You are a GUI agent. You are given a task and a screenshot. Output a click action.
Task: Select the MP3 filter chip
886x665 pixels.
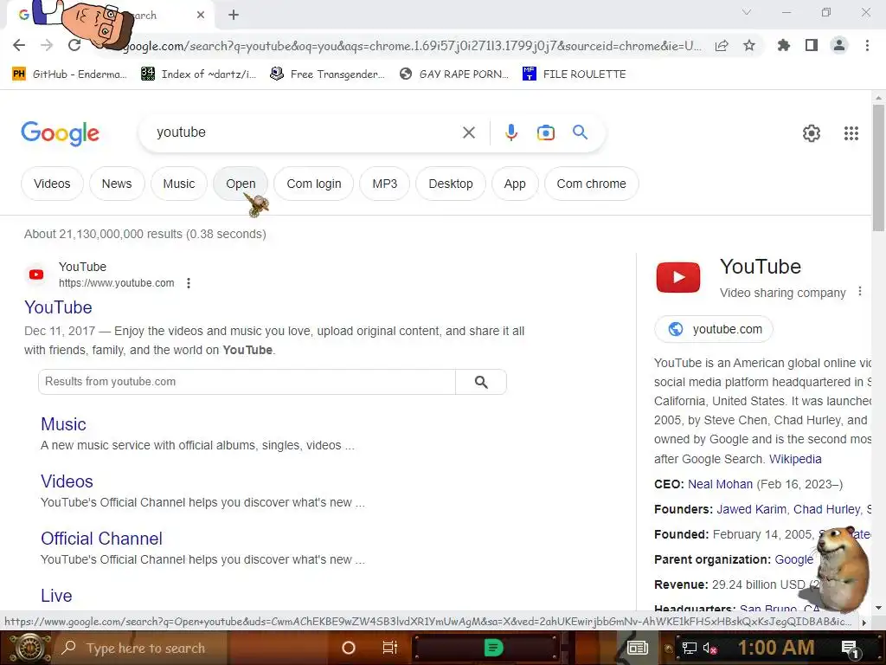384,184
